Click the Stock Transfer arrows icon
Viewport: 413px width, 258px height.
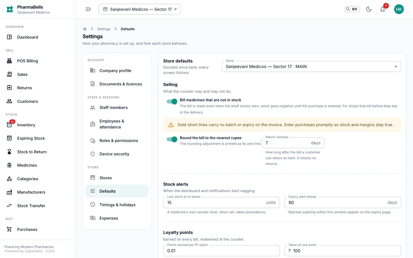[x=9, y=206]
